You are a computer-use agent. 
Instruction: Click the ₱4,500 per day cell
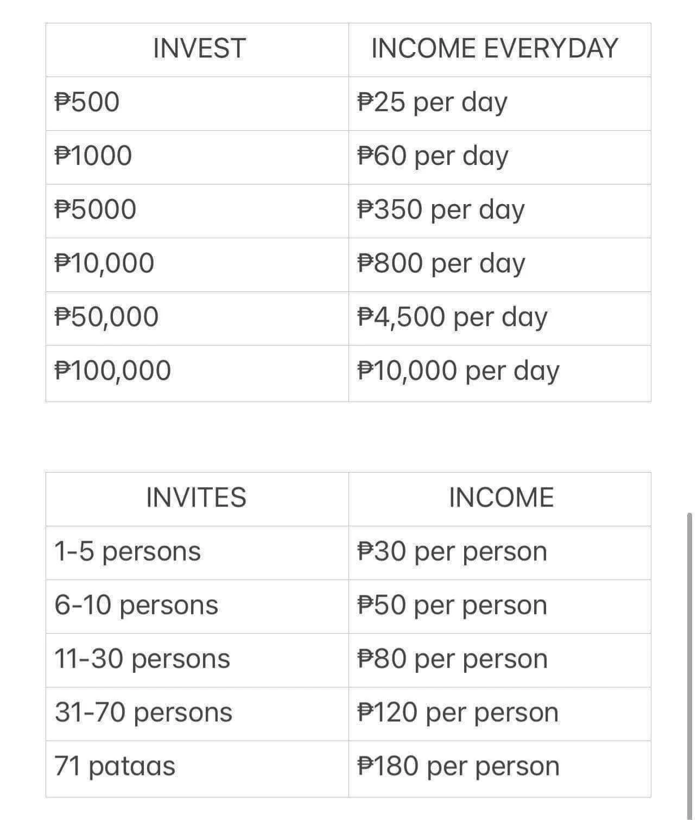point(499,318)
